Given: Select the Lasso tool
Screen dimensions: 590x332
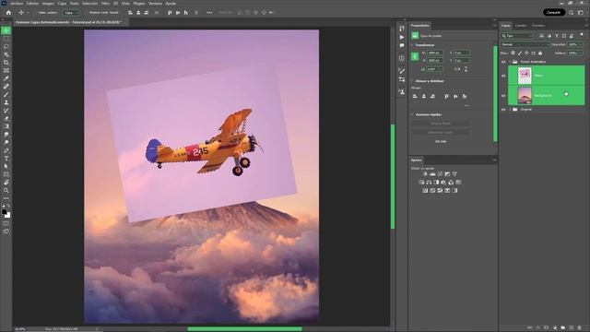Looking at the screenshot, I should [x=6, y=47].
